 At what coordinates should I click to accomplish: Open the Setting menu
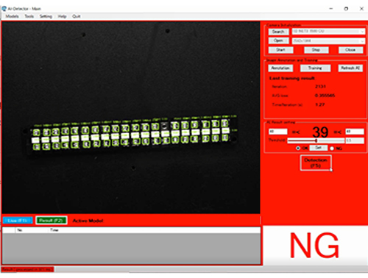point(46,16)
